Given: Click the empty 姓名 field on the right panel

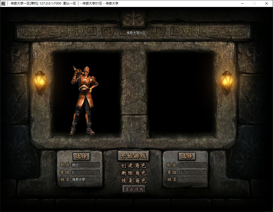Looking at the screenshot, I should click(192, 179).
